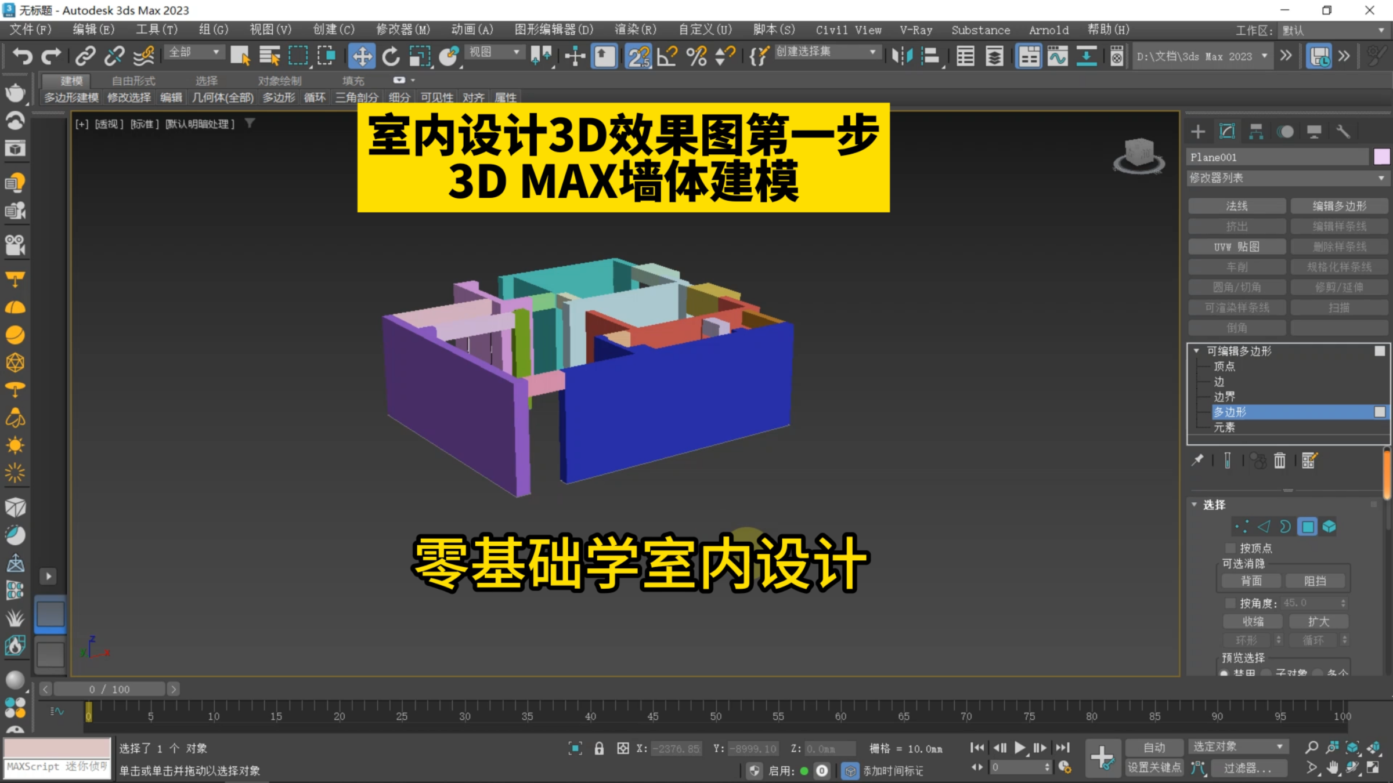Toggle the 2.5D Snaps tool

pyautogui.click(x=638, y=56)
